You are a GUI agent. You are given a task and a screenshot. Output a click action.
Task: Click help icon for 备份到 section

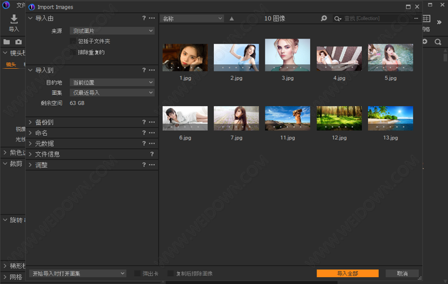144,122
